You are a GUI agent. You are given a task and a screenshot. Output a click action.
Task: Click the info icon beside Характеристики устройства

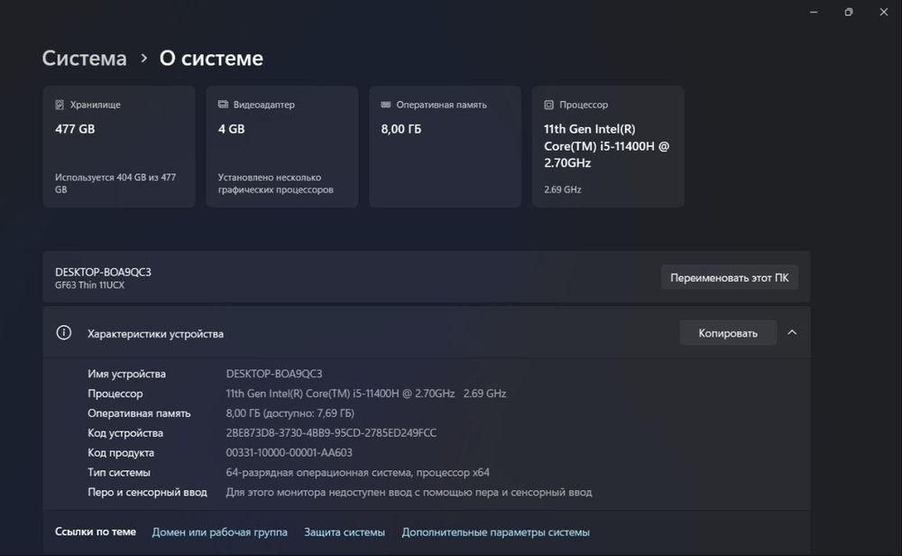(x=64, y=333)
